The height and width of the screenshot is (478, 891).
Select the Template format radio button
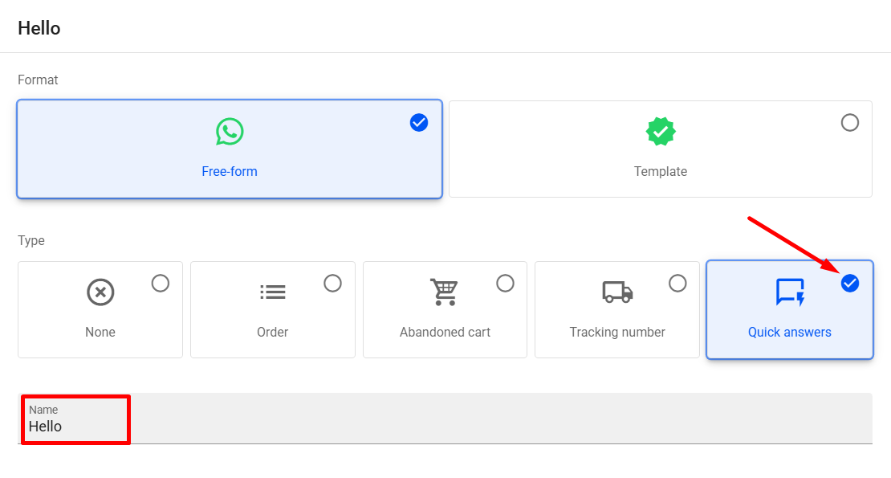(x=849, y=123)
